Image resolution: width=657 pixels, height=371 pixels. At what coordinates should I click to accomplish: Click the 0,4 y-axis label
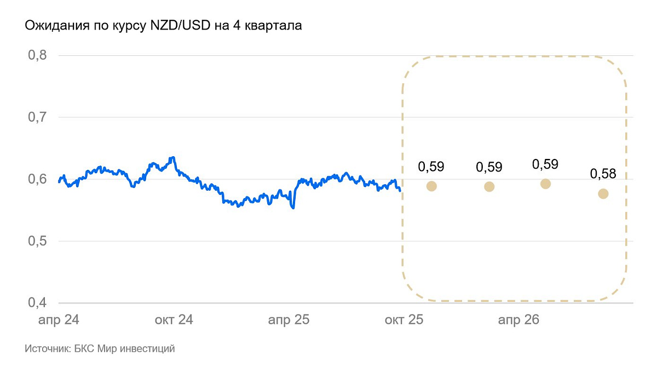[x=37, y=302]
